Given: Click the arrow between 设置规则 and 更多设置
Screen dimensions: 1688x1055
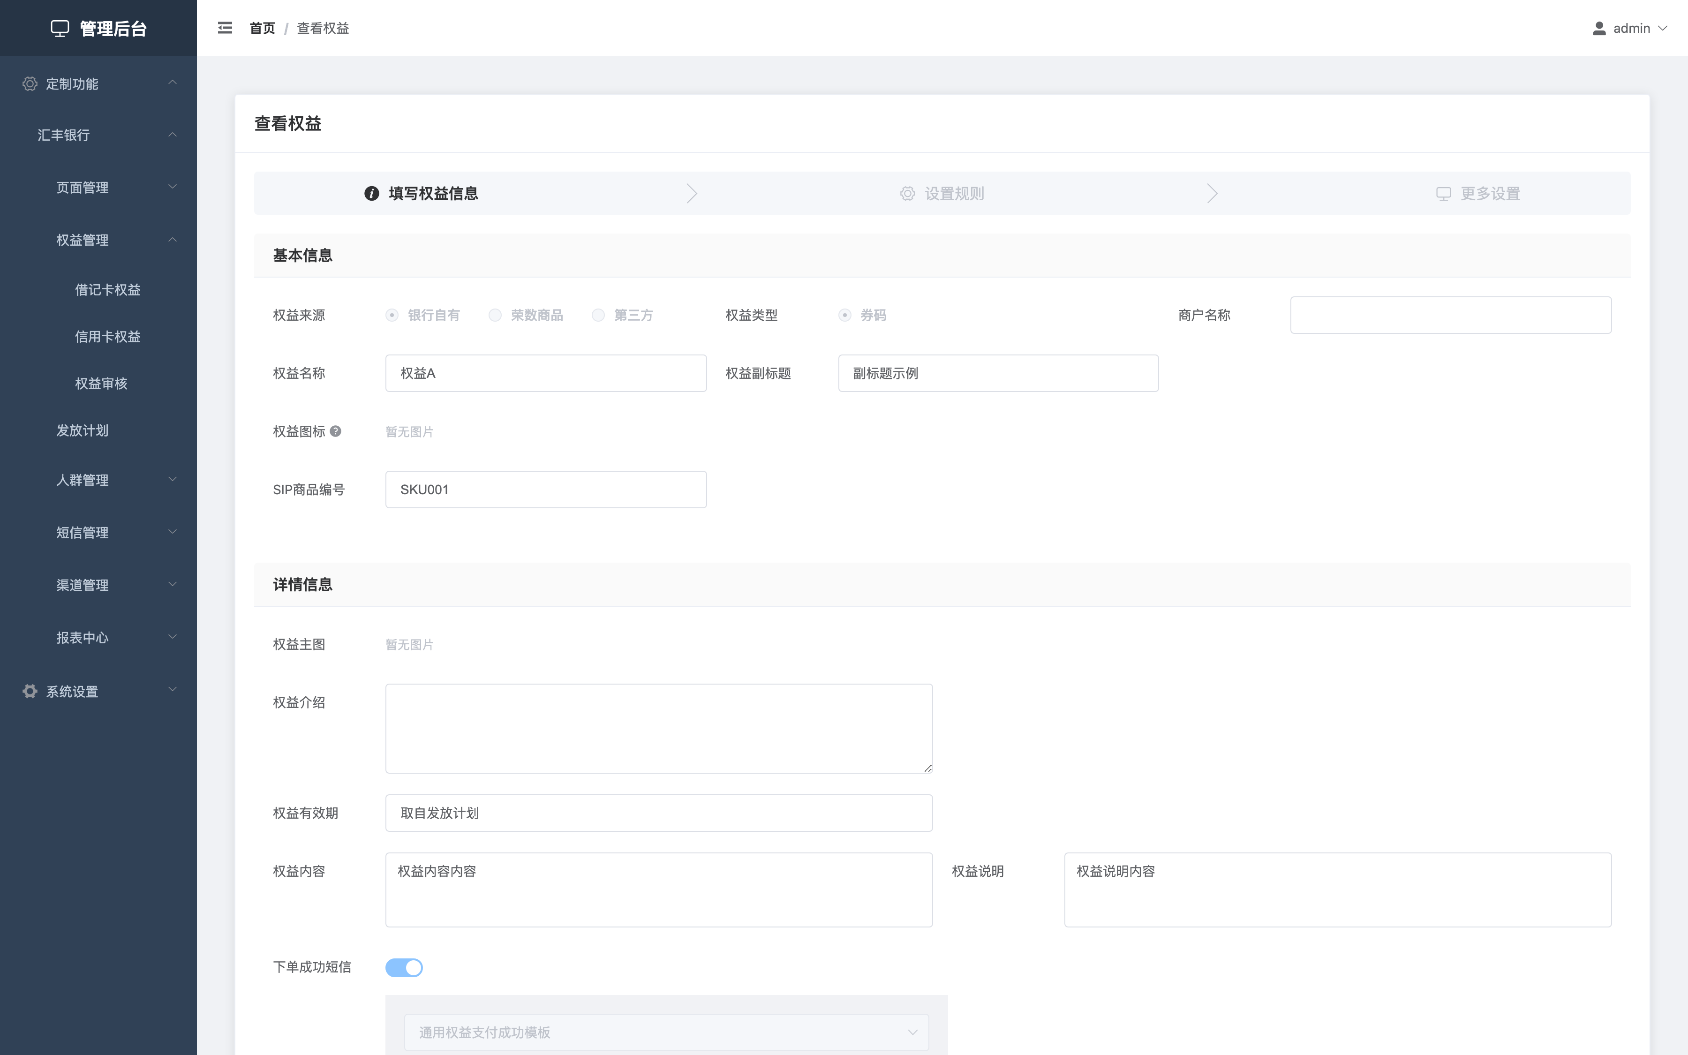Looking at the screenshot, I should [x=1212, y=193].
